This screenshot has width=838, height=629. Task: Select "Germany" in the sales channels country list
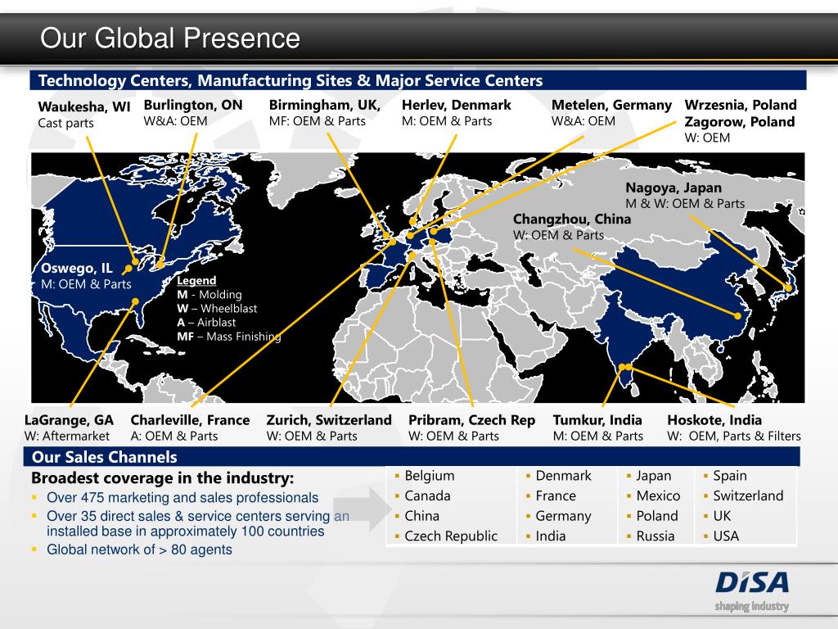click(563, 516)
